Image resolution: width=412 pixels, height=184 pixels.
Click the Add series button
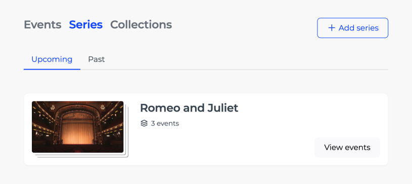point(353,28)
